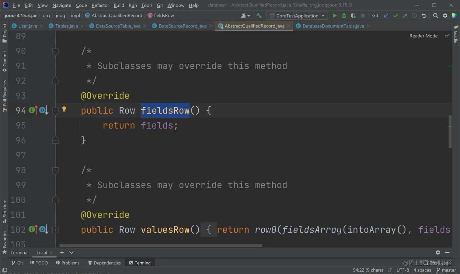The width and height of the screenshot is (460, 274).
Task: Click the Git Commit checkmark icon
Action: tap(396, 16)
